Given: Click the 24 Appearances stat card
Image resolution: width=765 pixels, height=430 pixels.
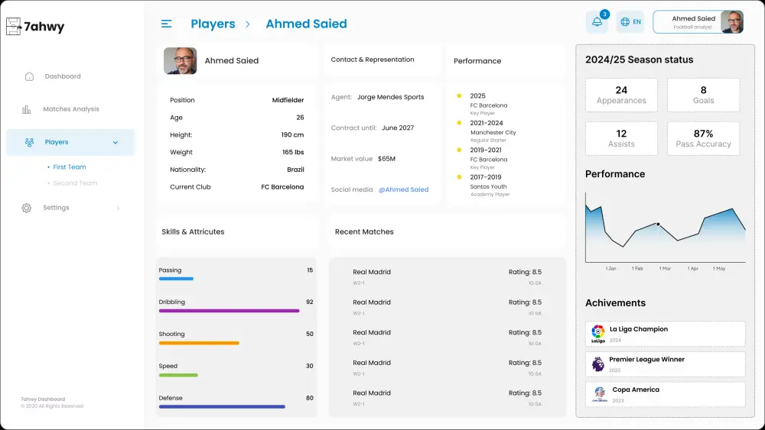Looking at the screenshot, I should (621, 95).
